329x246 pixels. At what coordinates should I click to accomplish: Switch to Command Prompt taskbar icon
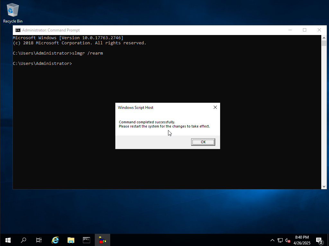86,240
